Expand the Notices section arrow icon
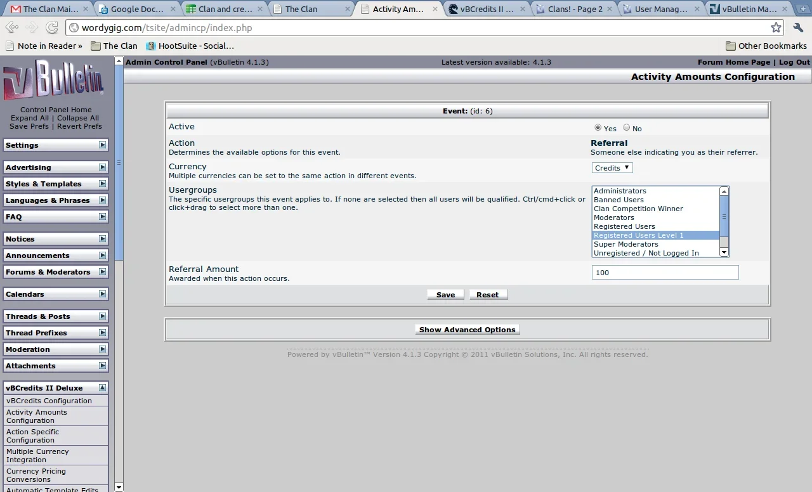 [102, 239]
